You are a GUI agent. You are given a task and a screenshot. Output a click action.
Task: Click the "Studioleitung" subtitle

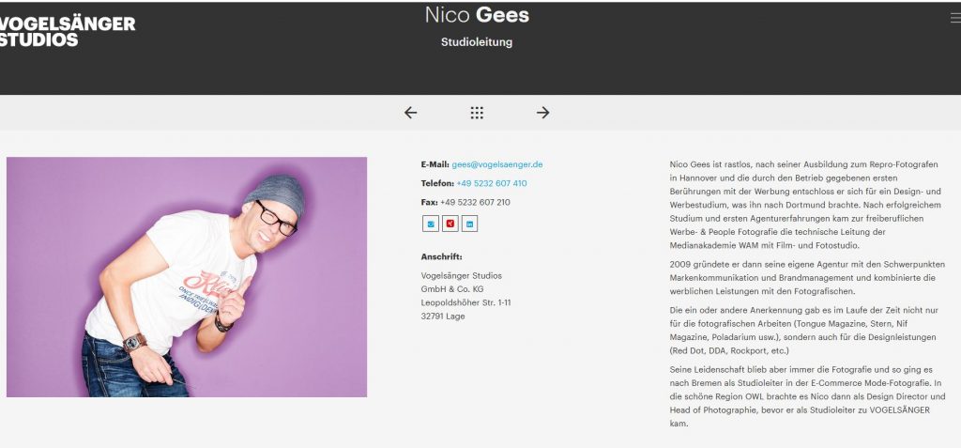pyautogui.click(x=477, y=42)
